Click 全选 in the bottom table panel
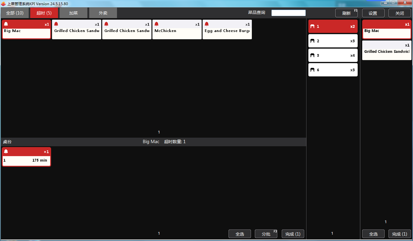Viewport: 413px width, 241px height. [240, 234]
